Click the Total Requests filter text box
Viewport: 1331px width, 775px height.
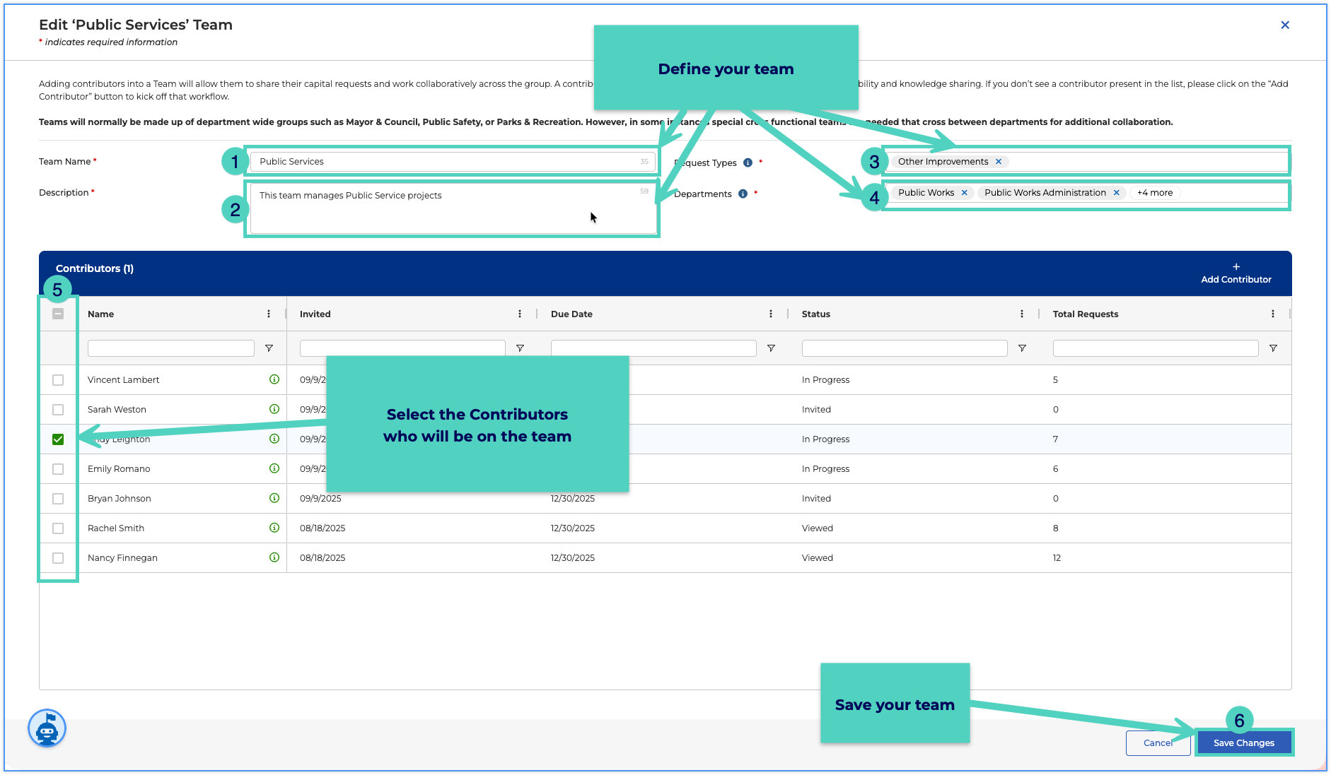1156,348
